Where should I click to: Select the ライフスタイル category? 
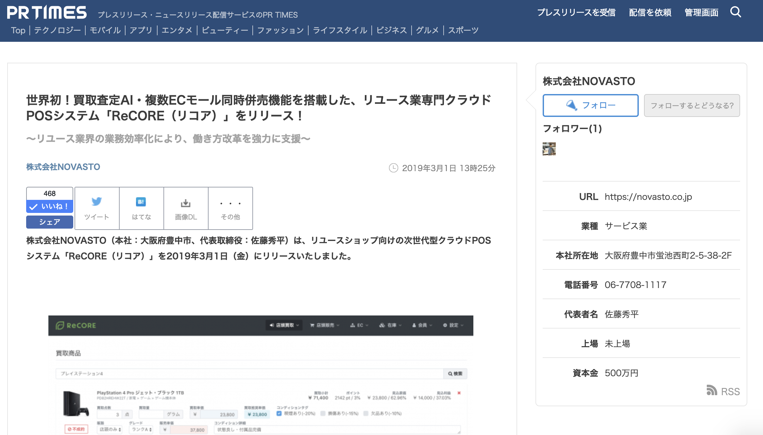(340, 30)
